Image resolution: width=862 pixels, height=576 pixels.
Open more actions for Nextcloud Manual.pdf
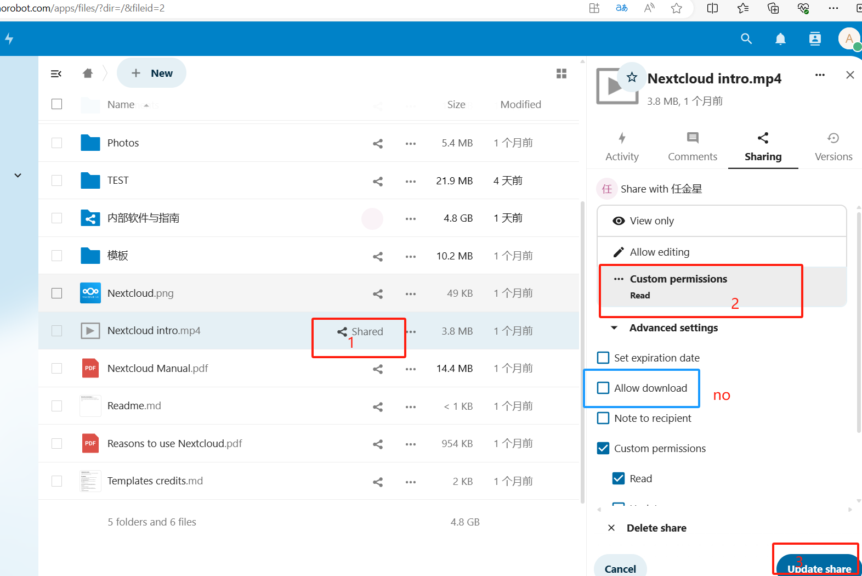411,369
